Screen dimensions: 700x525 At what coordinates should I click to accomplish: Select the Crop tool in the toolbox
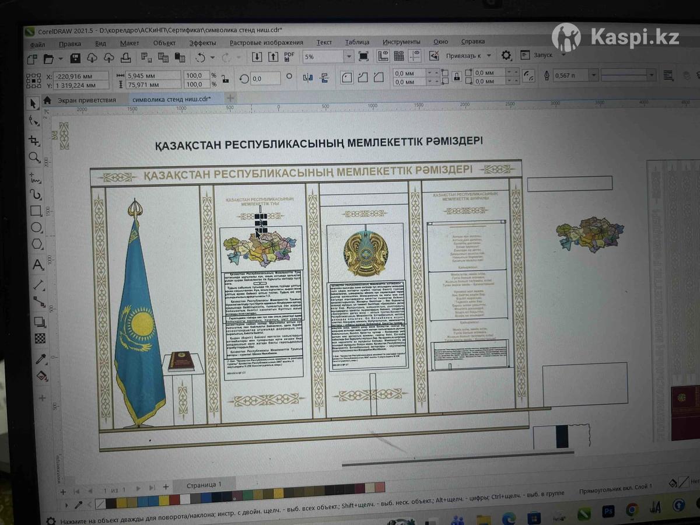coord(34,140)
